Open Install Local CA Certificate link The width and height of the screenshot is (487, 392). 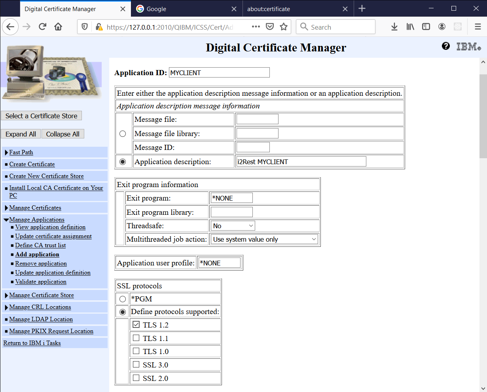point(56,191)
